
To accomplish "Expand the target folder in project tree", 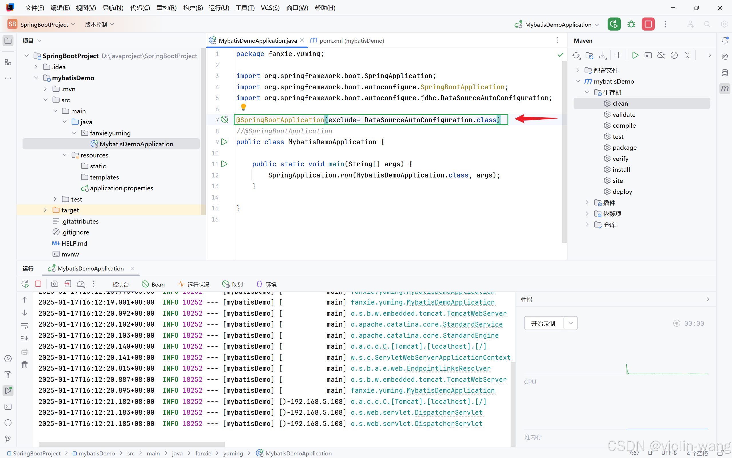I will pyautogui.click(x=45, y=210).
